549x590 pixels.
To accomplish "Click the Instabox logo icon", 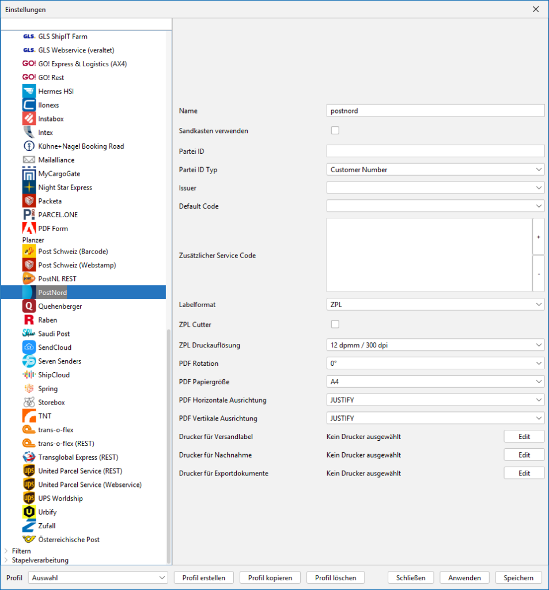I will pos(29,119).
